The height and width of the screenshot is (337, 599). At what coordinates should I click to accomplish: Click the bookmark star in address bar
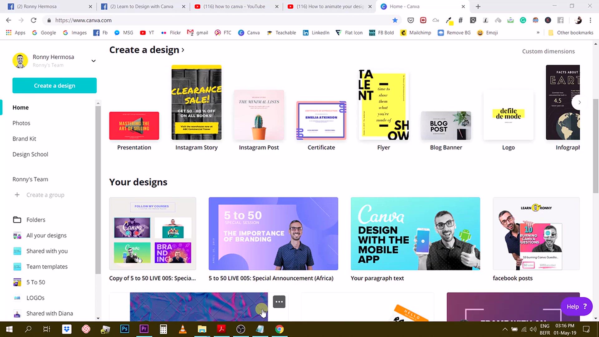pos(395,20)
